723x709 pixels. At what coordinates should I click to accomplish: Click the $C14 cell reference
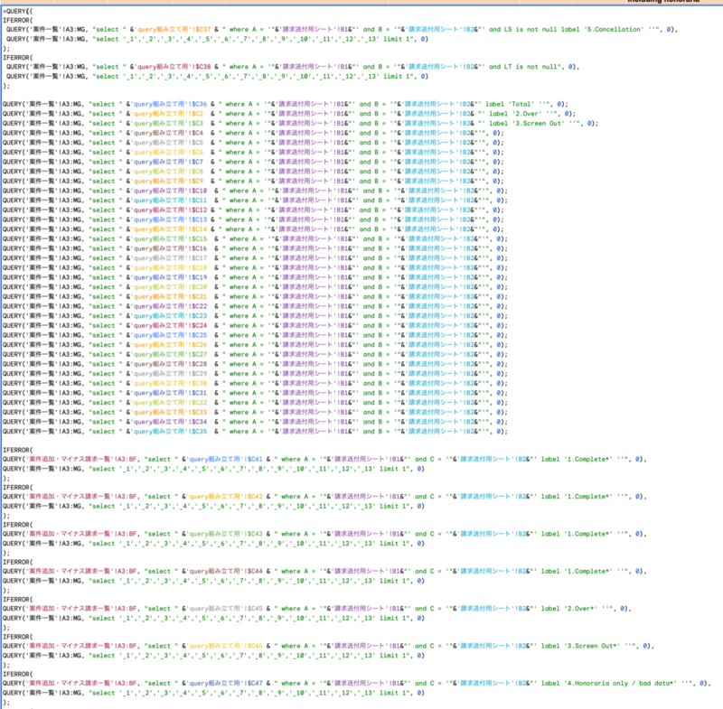pos(197,229)
